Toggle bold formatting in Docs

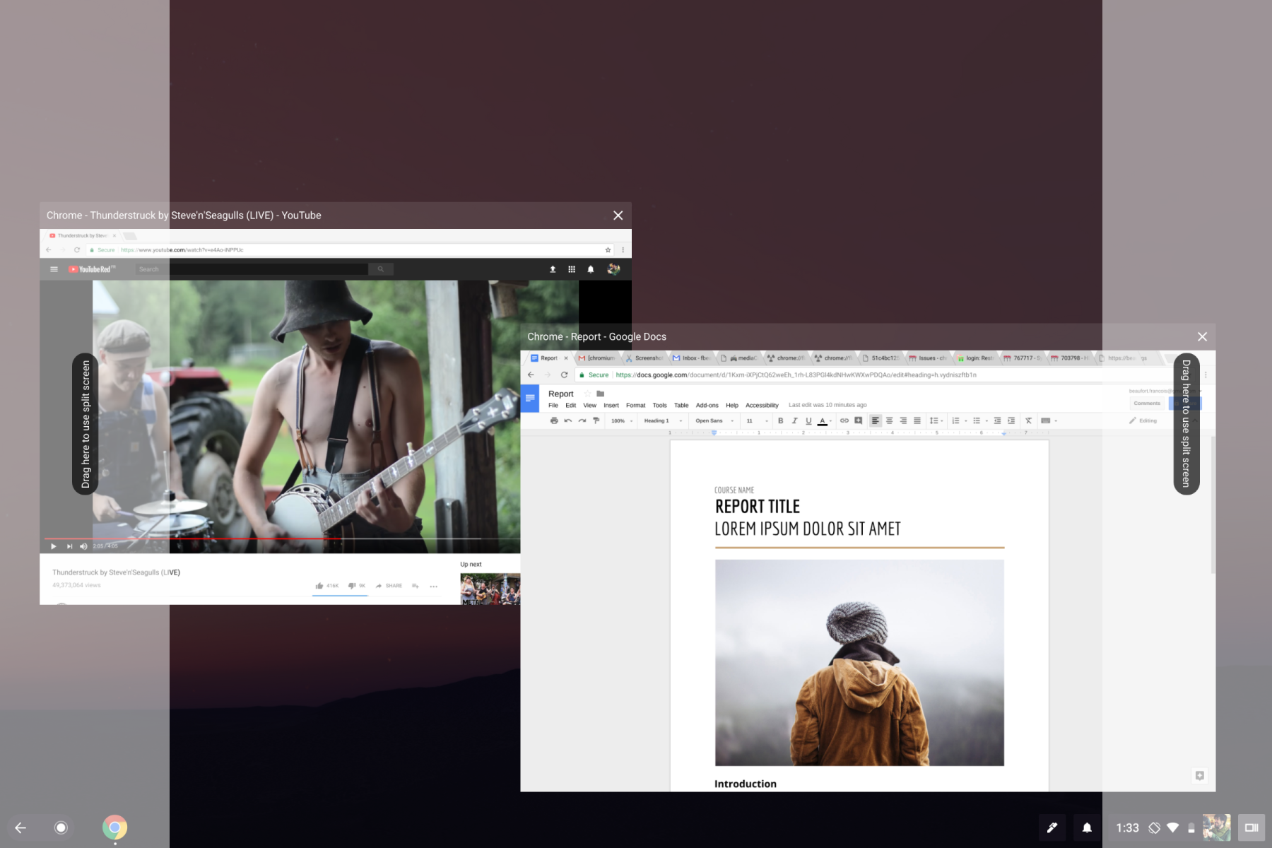tap(780, 420)
